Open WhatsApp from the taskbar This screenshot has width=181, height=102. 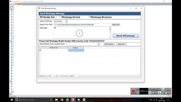(x=68, y=100)
